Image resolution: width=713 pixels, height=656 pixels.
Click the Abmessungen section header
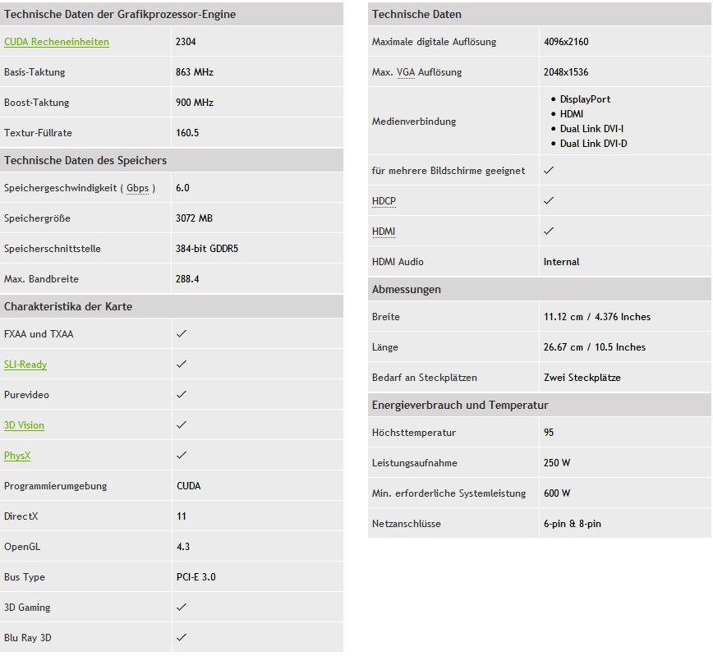click(407, 289)
